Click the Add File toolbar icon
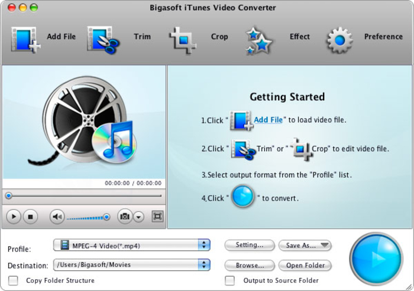This screenshot has width=414, height=291. [25, 38]
